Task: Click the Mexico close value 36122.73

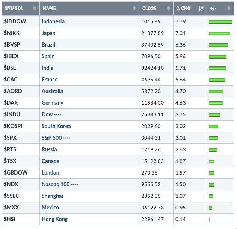Action: click(153, 208)
